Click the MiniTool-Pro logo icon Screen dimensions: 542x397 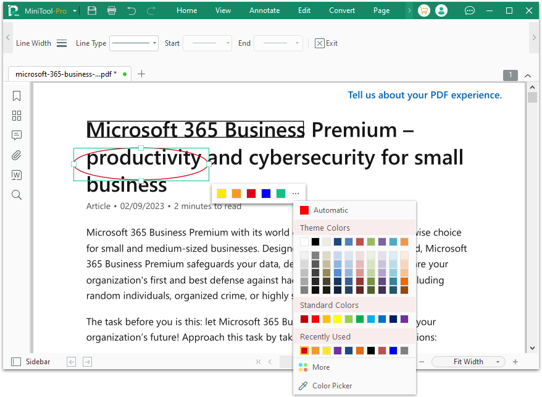click(13, 11)
